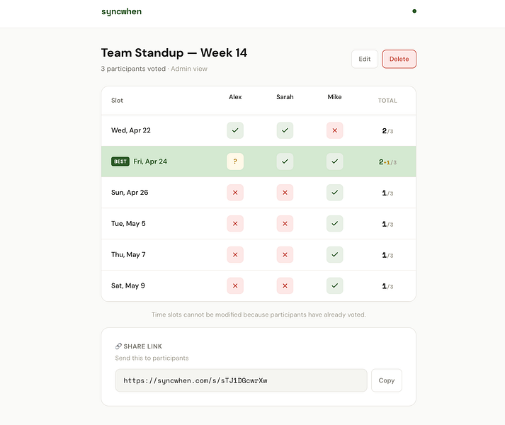Select the Sun, Apr 26 slot label
Image resolution: width=505 pixels, height=425 pixels.
click(130, 193)
